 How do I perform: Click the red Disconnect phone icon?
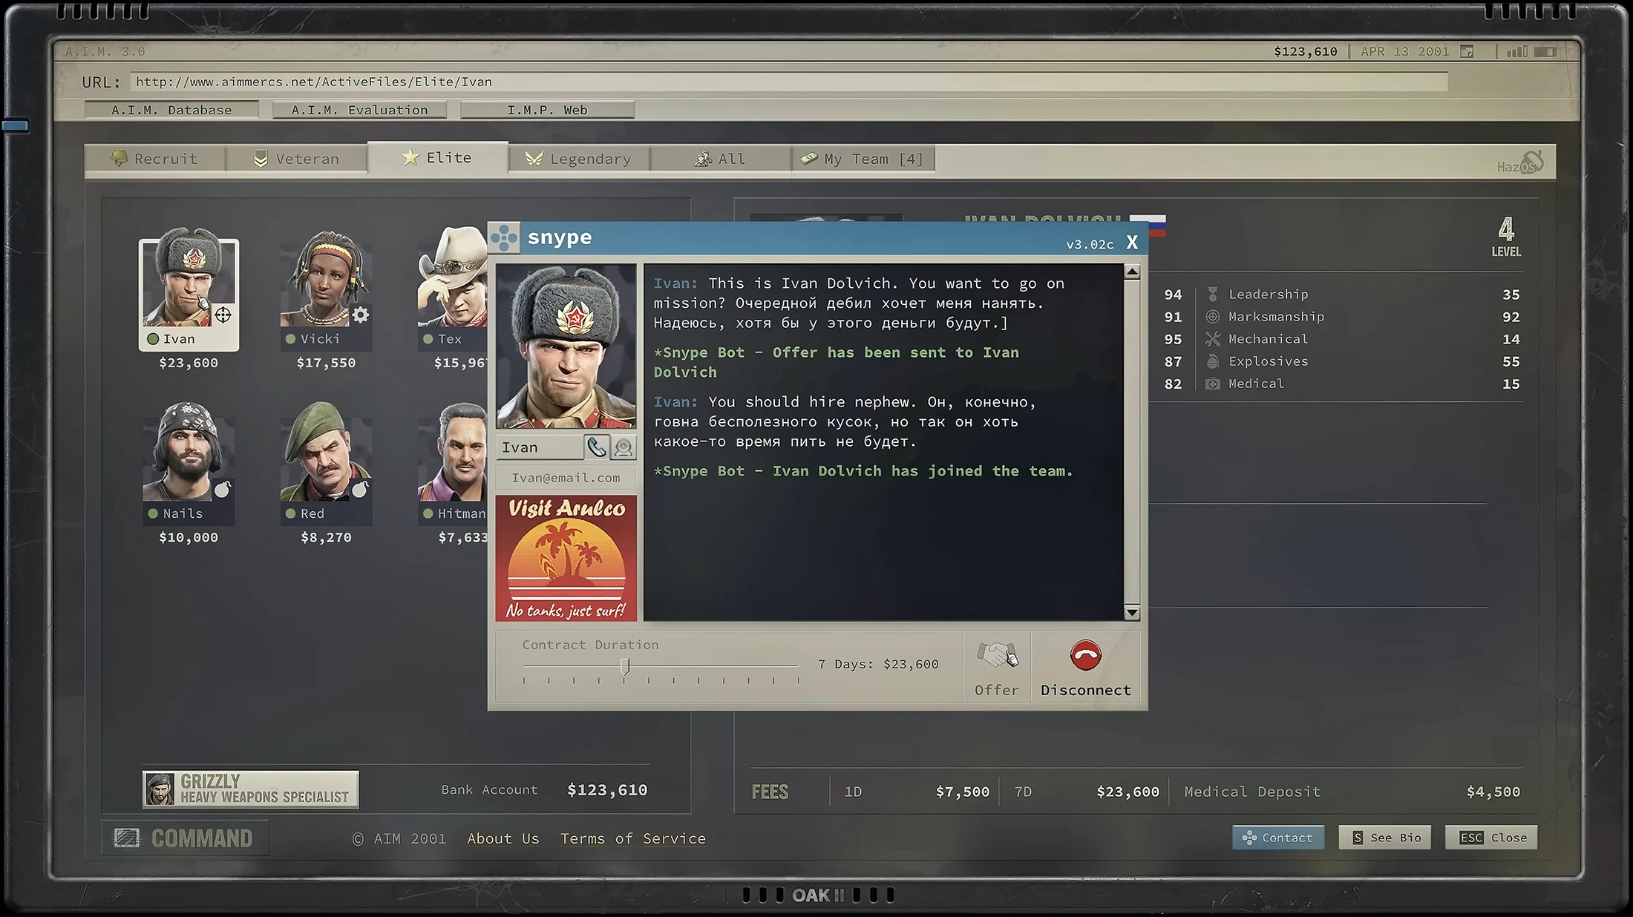1085,655
